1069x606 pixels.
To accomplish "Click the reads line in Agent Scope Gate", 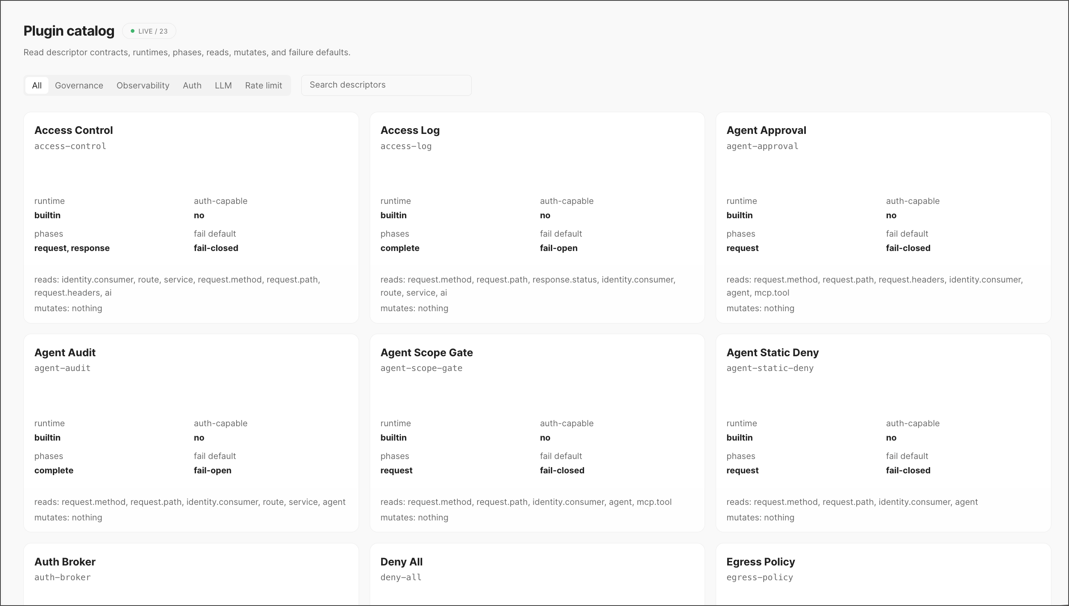I will pyautogui.click(x=526, y=502).
